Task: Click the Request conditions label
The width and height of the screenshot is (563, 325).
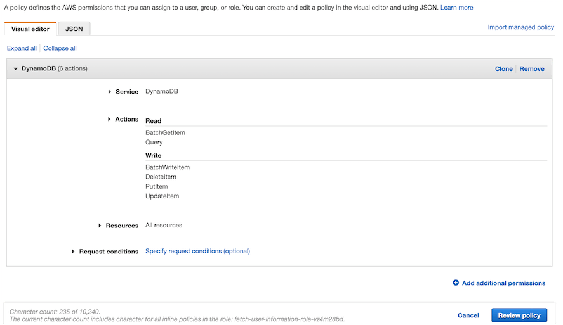Action: click(x=109, y=252)
